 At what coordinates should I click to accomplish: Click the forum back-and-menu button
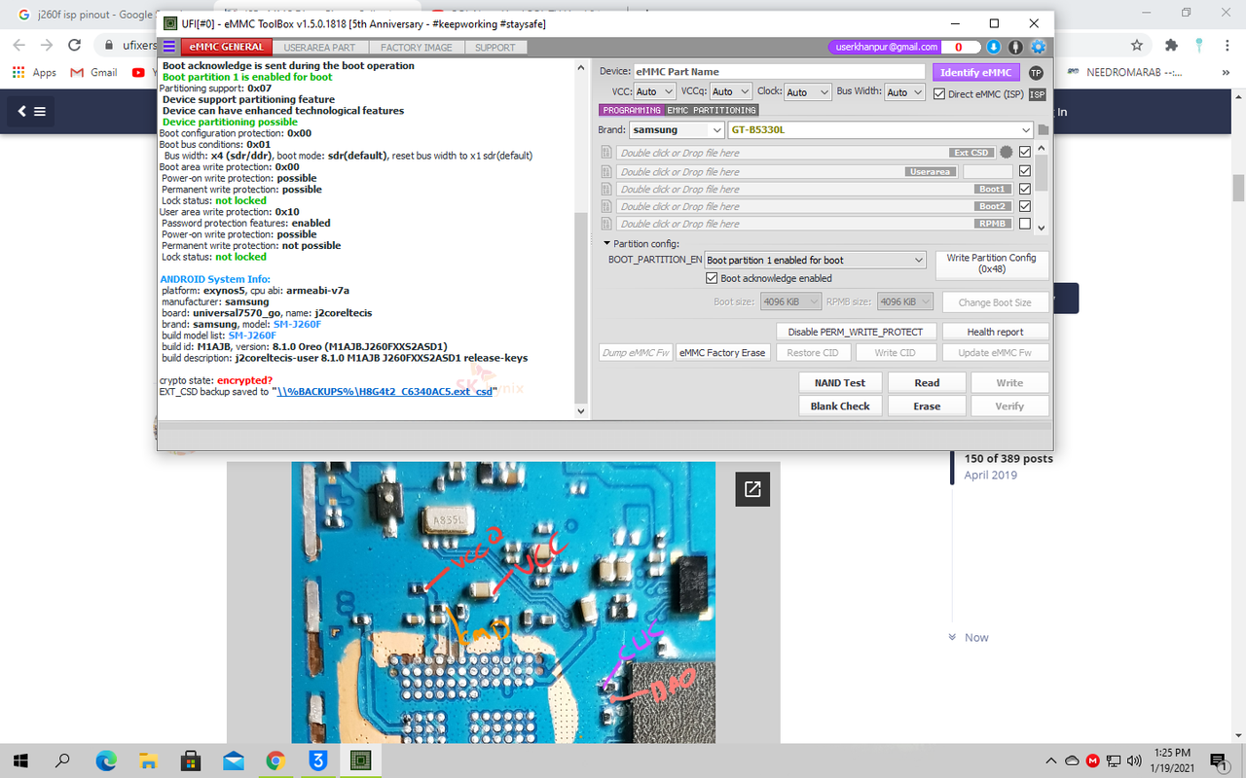coord(30,111)
